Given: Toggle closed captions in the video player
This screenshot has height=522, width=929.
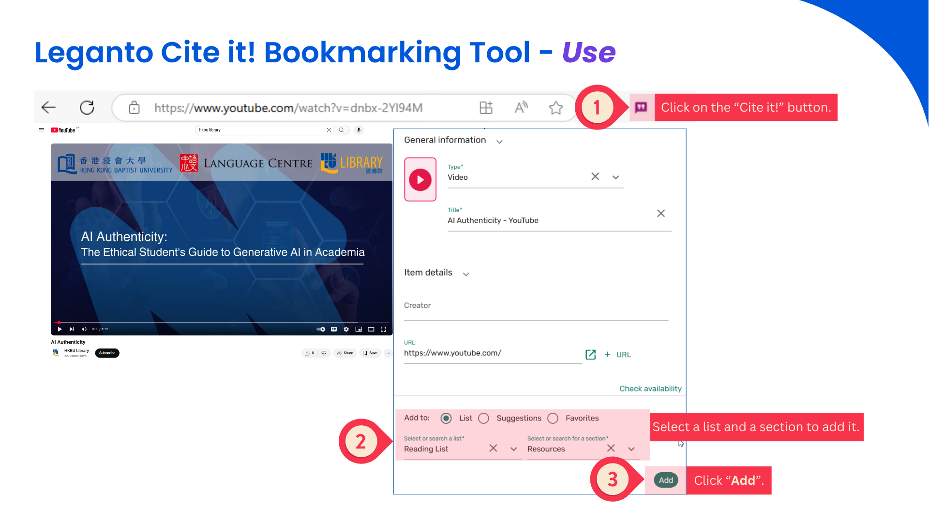Looking at the screenshot, I should point(333,329).
